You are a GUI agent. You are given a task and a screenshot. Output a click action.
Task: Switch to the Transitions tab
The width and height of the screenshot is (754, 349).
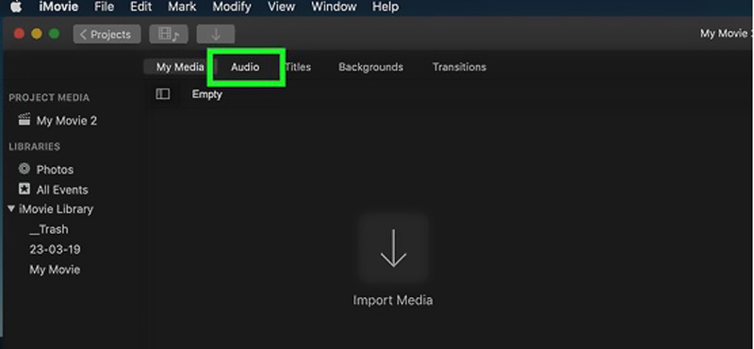pos(459,67)
